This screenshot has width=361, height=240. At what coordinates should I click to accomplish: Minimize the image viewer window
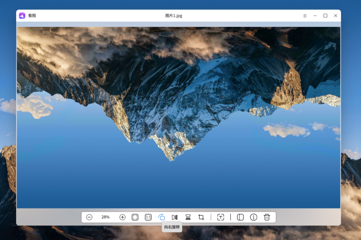[x=315, y=16]
